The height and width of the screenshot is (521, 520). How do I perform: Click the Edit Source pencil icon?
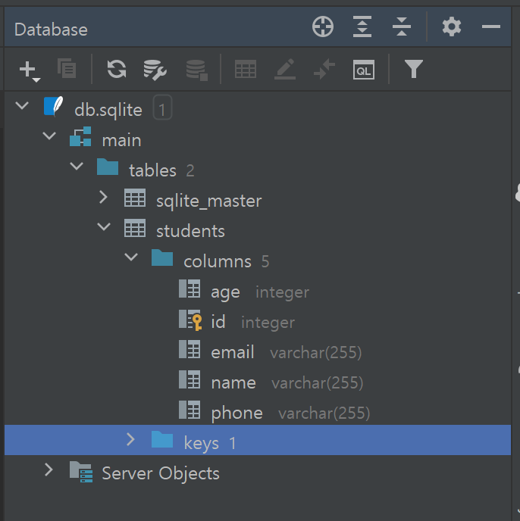285,69
